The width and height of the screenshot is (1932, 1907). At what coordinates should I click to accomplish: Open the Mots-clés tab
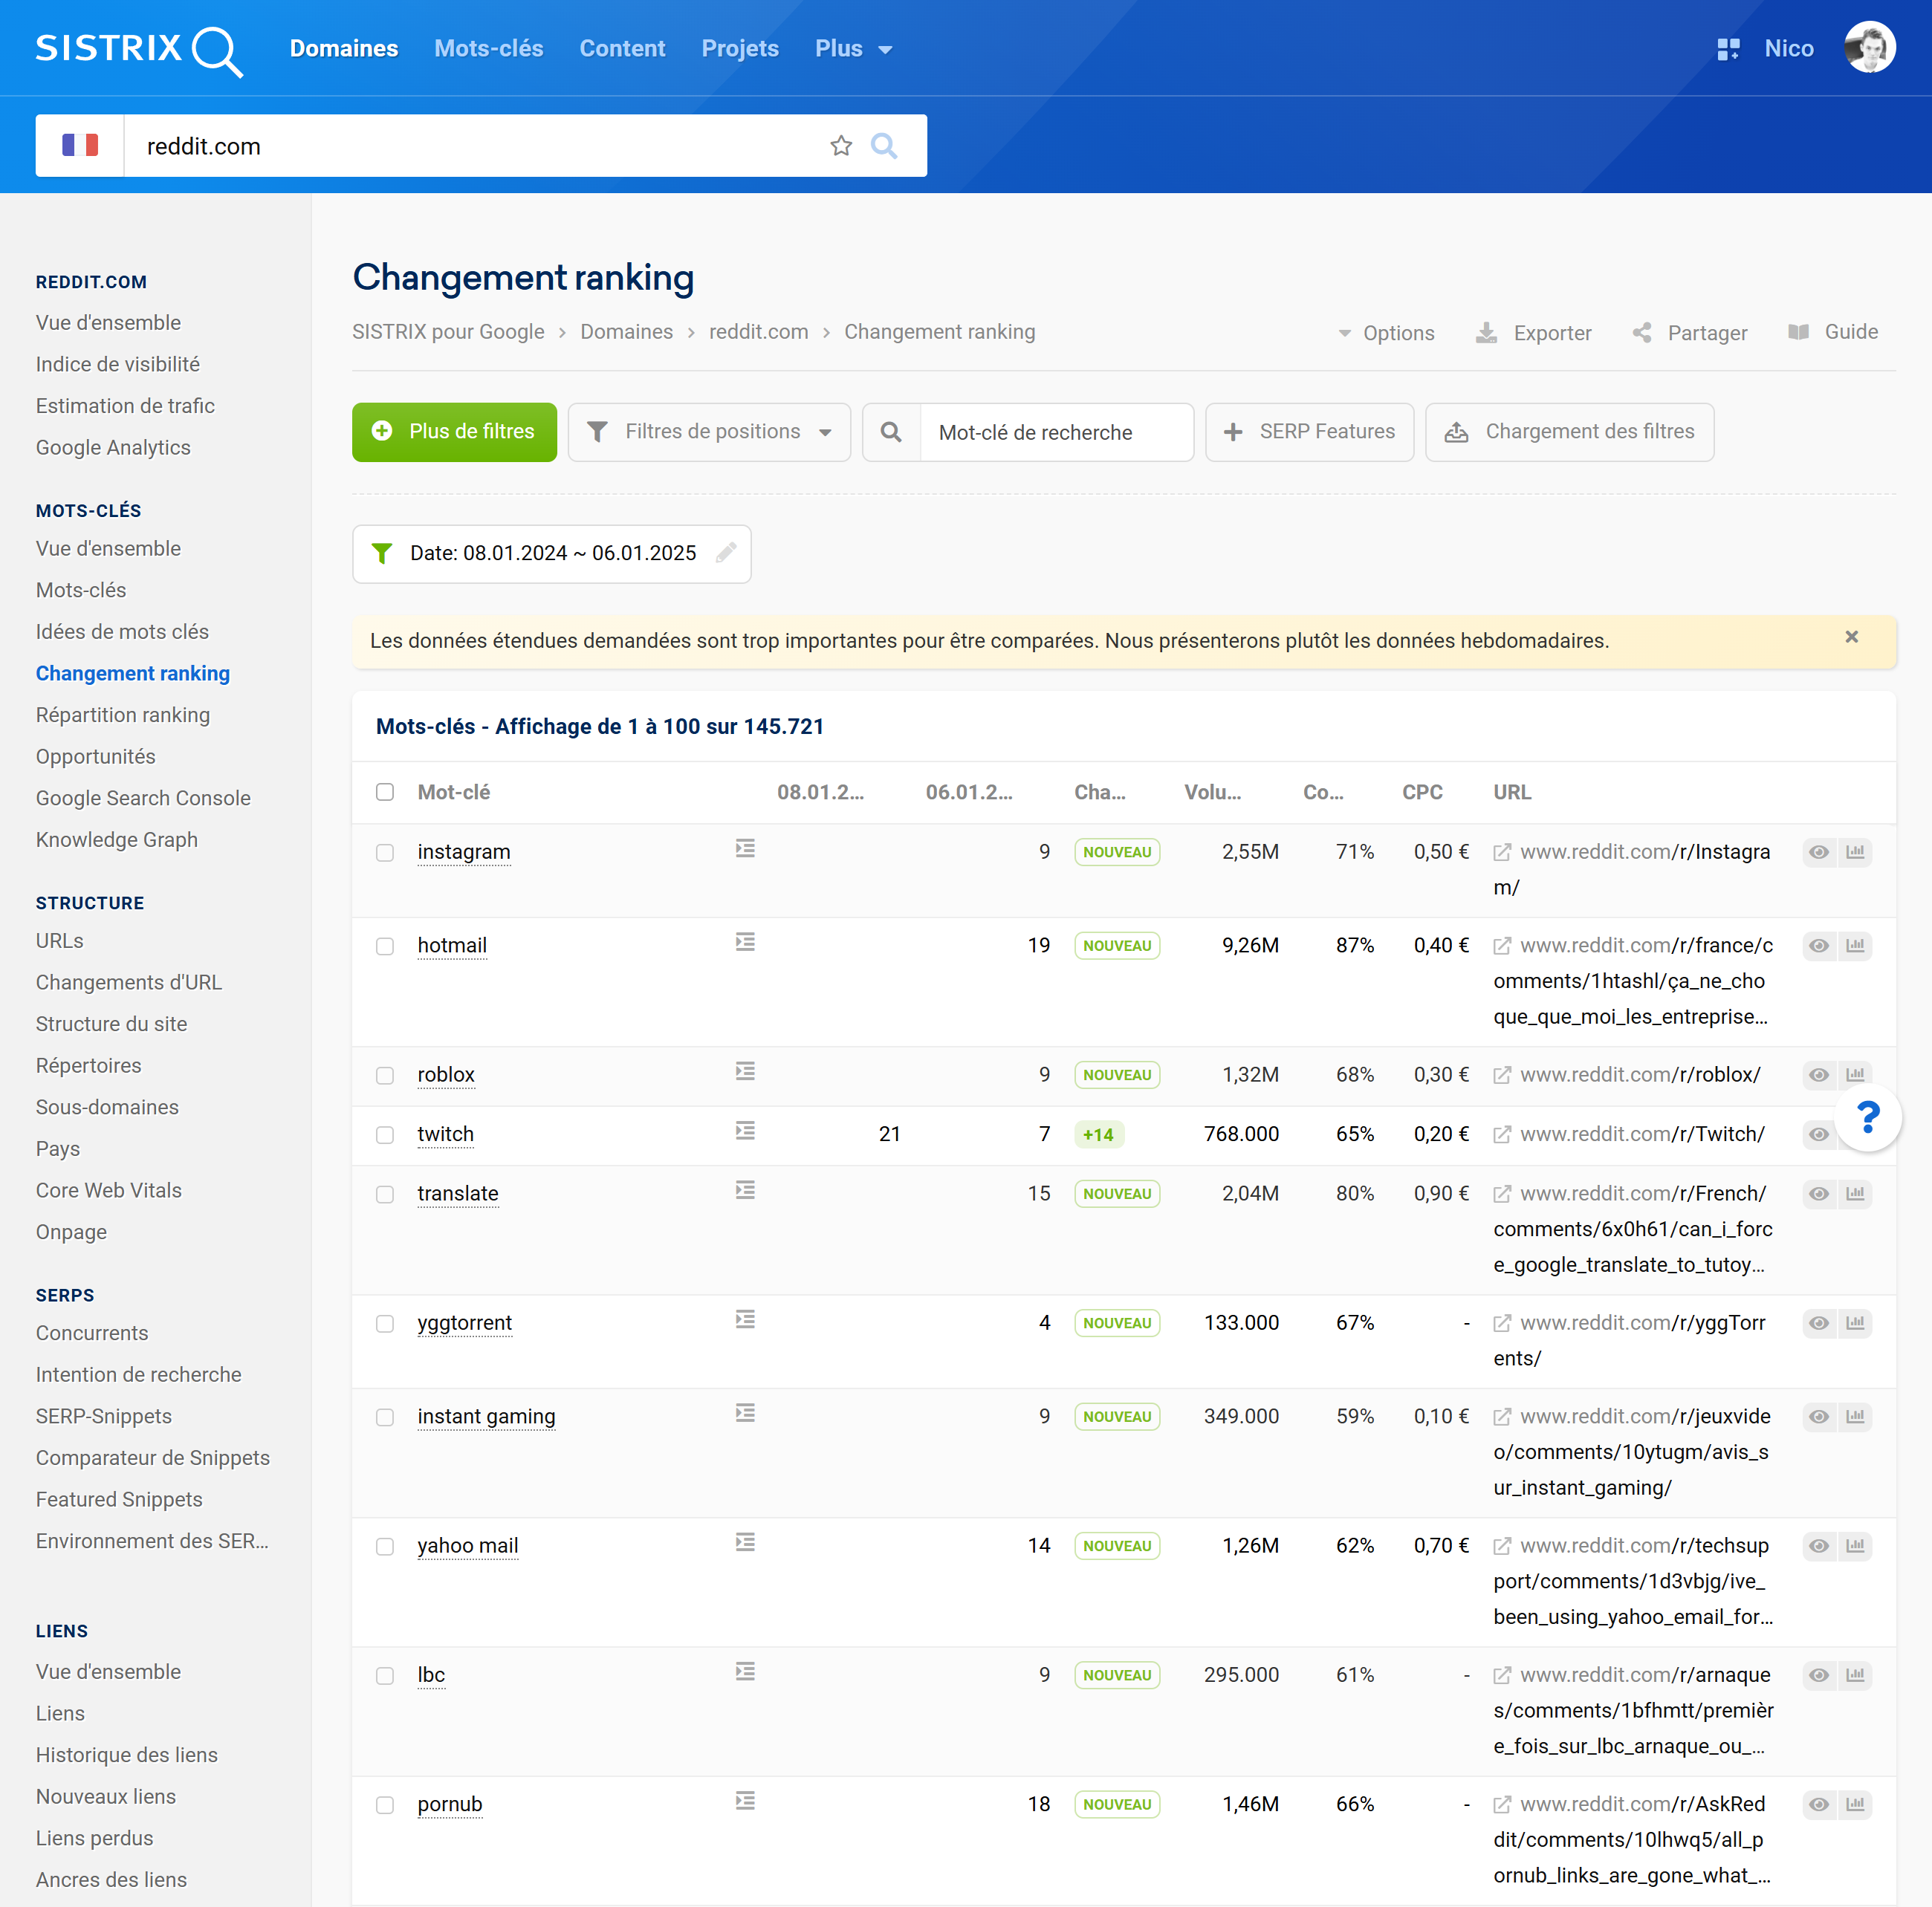click(x=489, y=49)
